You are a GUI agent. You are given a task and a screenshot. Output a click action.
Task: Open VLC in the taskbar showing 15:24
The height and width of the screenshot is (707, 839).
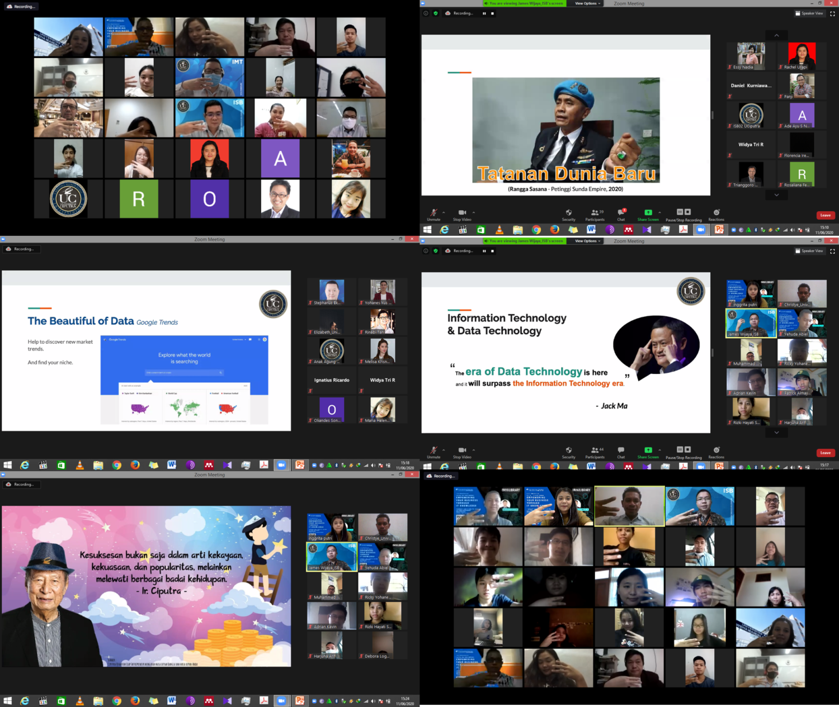click(79, 701)
